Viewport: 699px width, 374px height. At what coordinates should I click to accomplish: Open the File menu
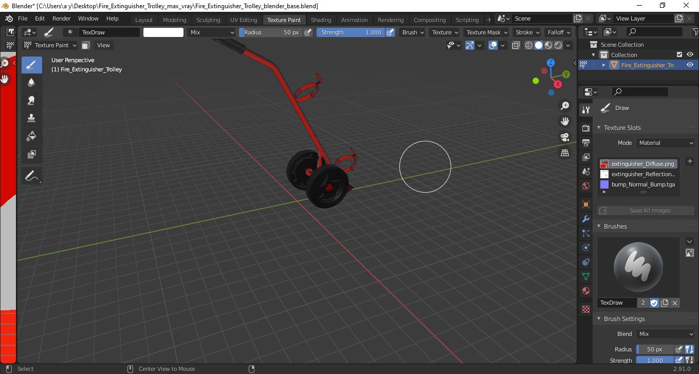pyautogui.click(x=23, y=18)
